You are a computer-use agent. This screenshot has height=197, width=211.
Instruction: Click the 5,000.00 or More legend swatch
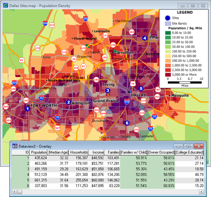168,75
